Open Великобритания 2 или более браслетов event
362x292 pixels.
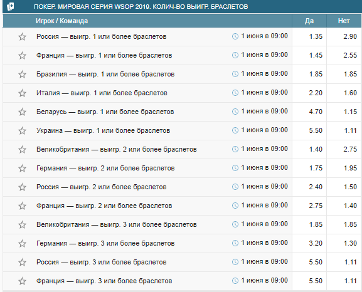tap(116, 149)
